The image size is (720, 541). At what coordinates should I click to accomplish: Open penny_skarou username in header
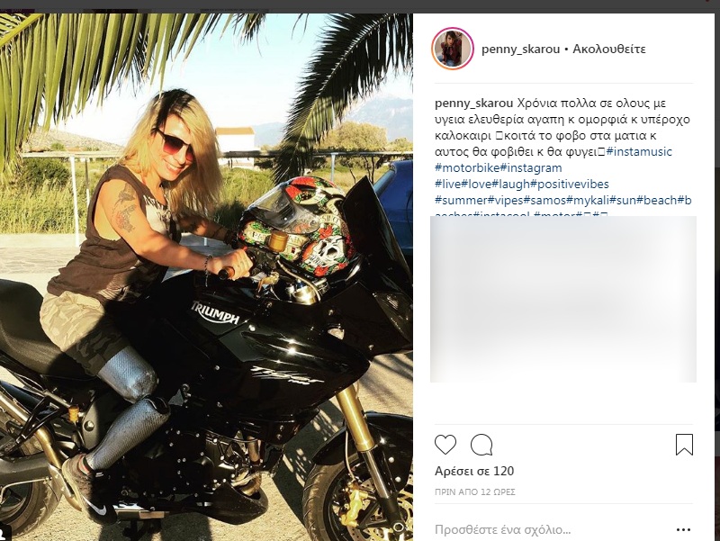click(x=520, y=50)
